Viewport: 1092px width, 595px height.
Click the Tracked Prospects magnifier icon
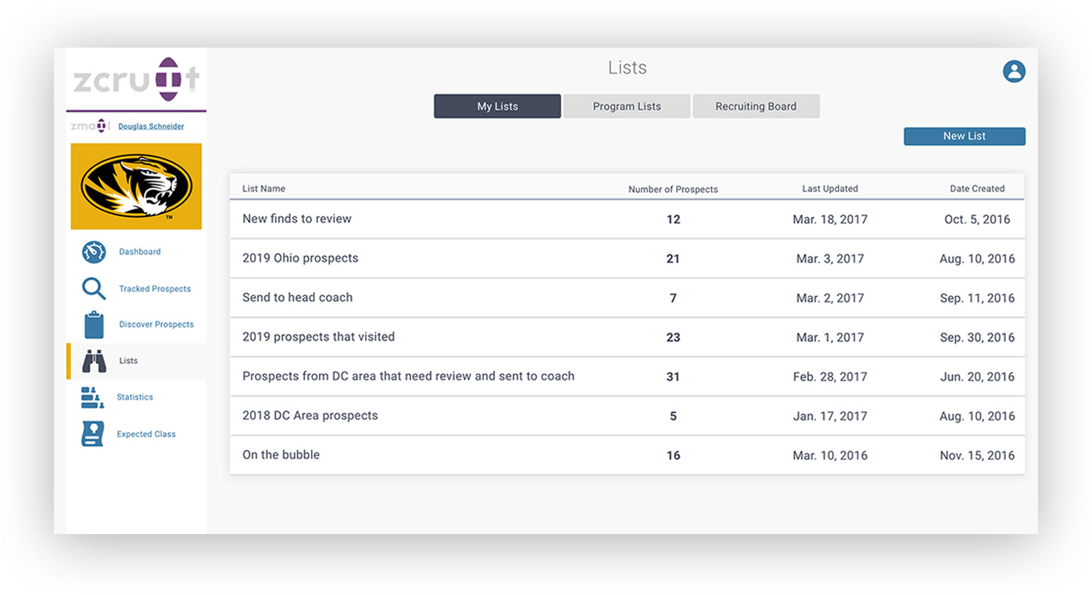(94, 289)
